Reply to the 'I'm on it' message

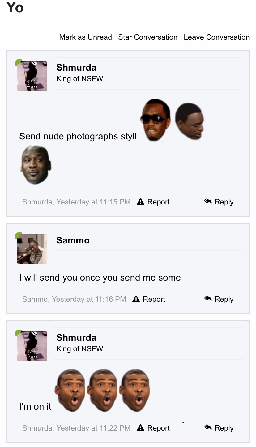tap(219, 428)
